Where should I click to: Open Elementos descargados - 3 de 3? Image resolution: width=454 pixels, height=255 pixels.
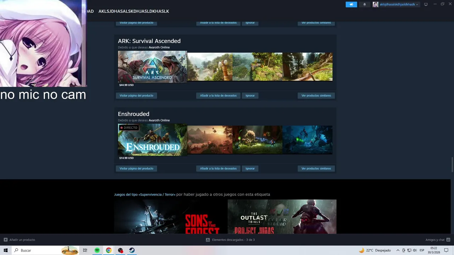(233, 240)
